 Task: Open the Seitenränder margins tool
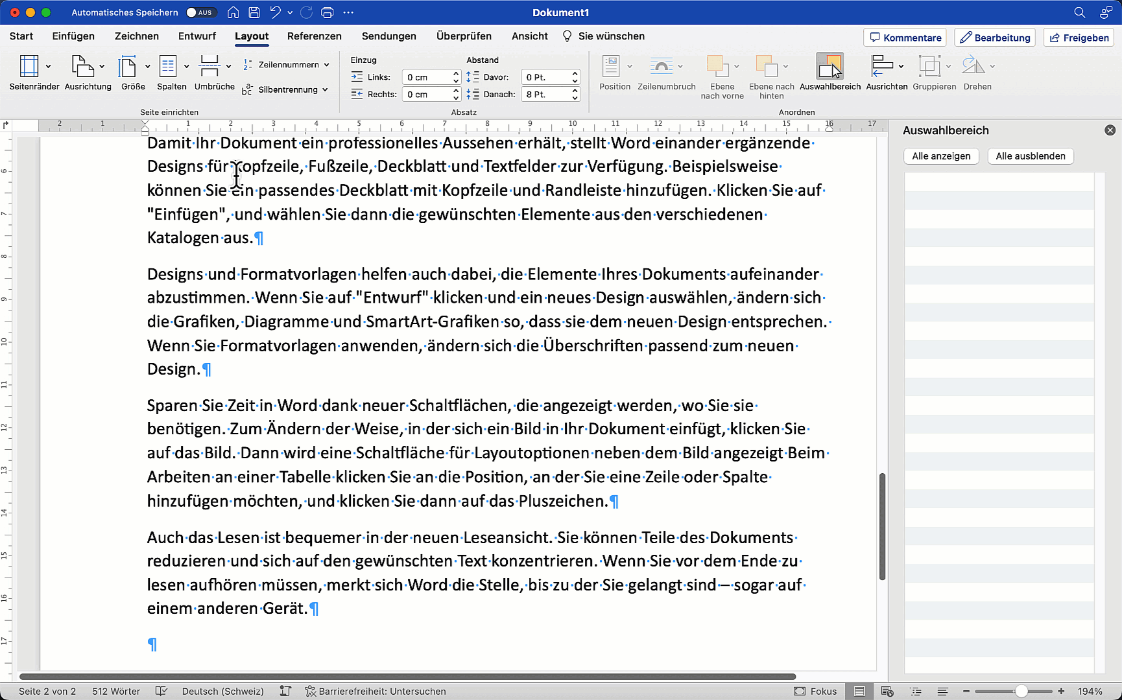(29, 66)
